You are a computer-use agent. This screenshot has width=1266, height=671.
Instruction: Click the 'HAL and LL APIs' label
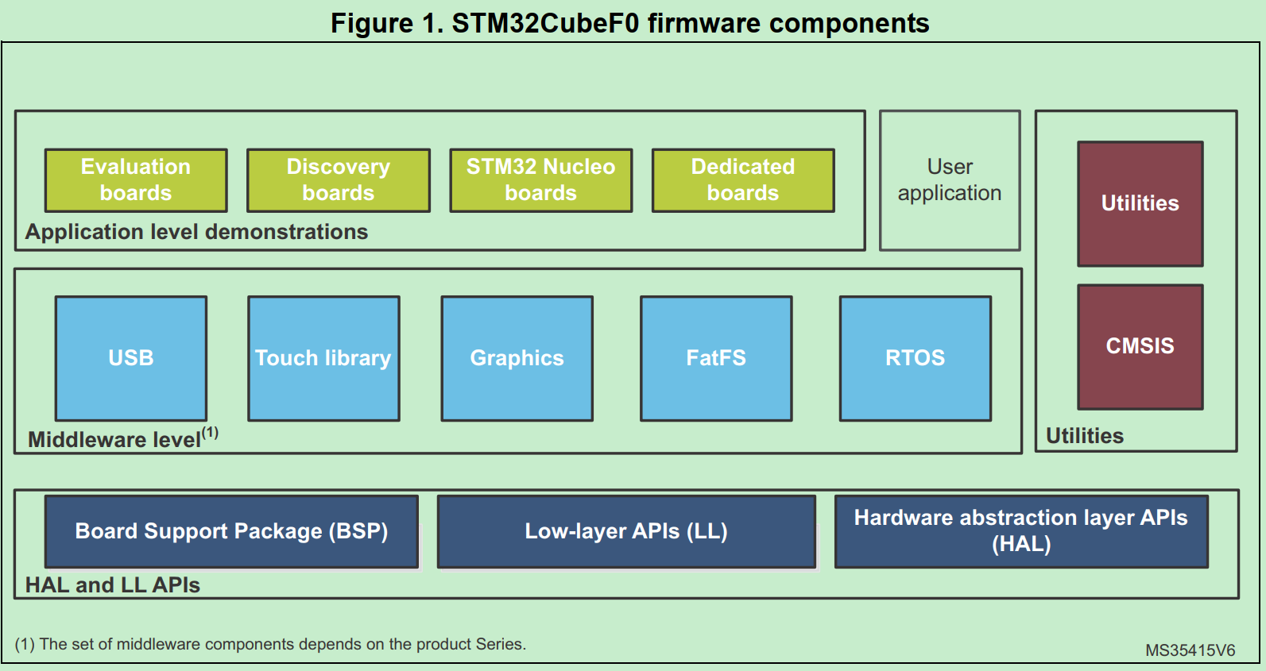tap(113, 585)
